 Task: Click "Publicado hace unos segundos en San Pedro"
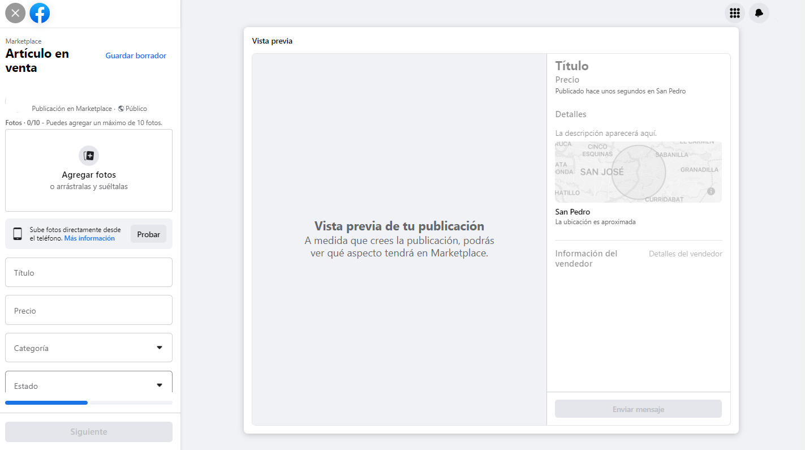tap(621, 91)
